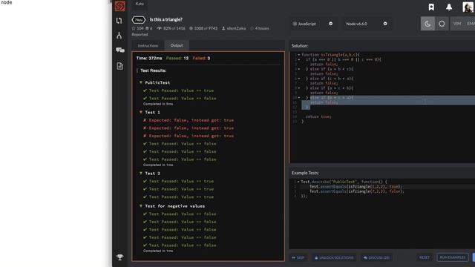Screen dimensions: 475x267
Task: Click the 'Passed: 13' counter
Action: point(177,58)
